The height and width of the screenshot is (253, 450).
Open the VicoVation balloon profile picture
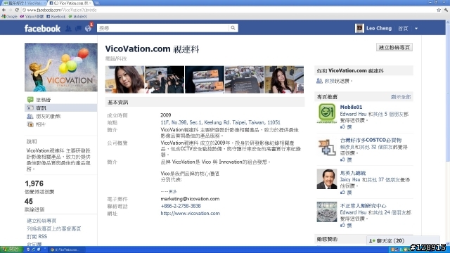coord(61,67)
